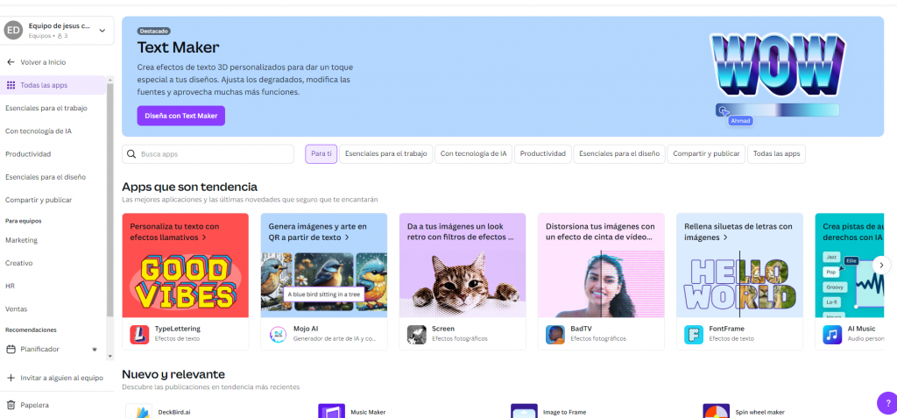Select Compartir y publicar in sidebar
The image size is (897, 418).
[39, 200]
